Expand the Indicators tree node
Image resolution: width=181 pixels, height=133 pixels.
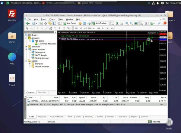(x=26, y=47)
